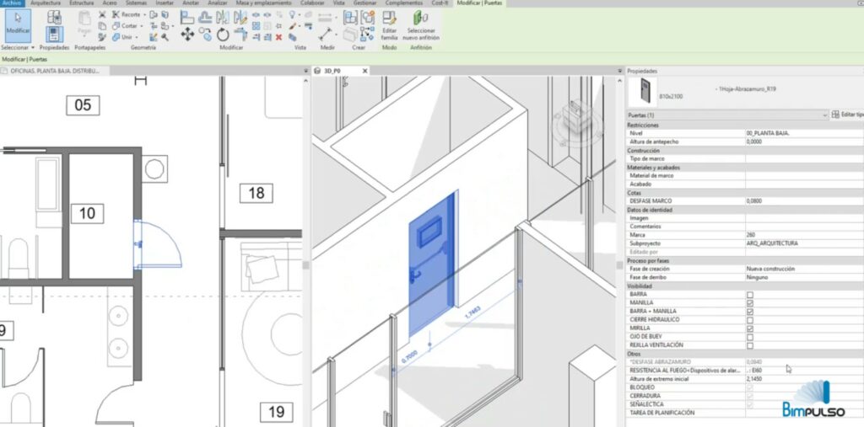Enable the BARRA visibility checkbox
864x427 pixels.
coord(749,295)
